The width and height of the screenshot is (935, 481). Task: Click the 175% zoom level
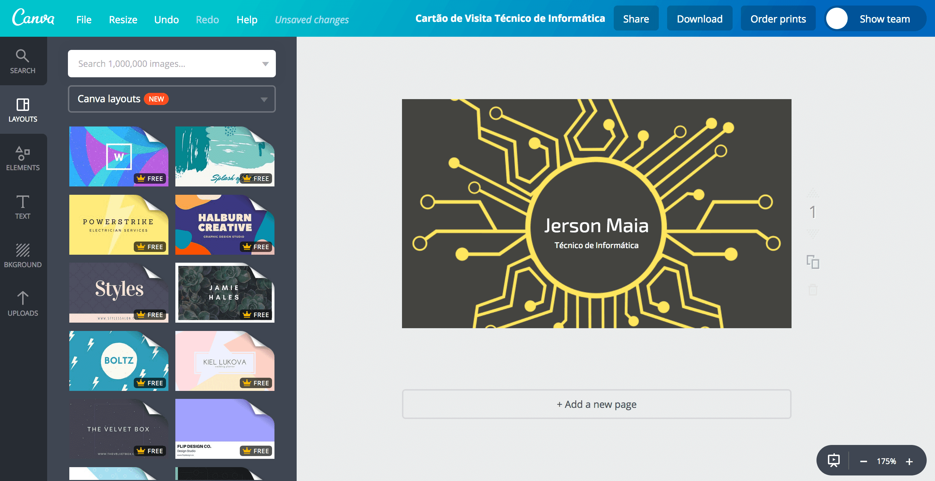pyautogui.click(x=886, y=461)
